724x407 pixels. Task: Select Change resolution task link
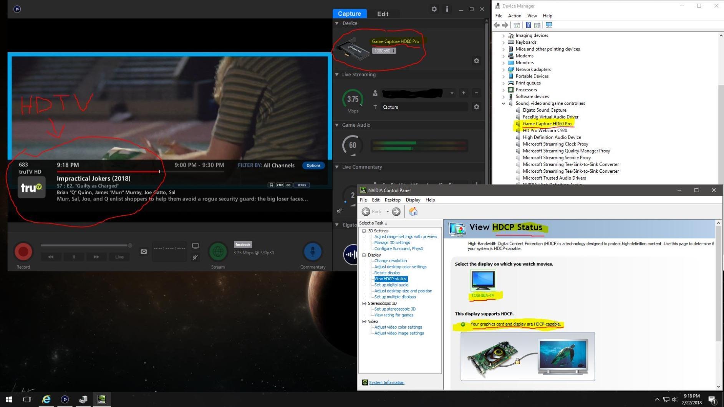(x=390, y=261)
